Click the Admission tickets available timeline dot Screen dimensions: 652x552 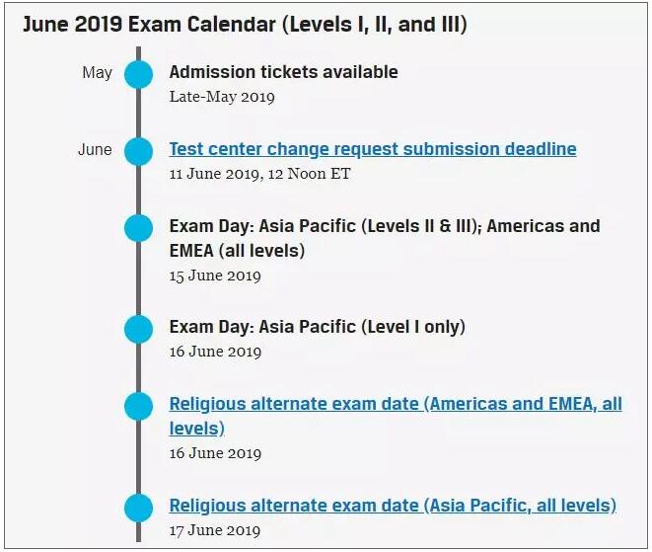(139, 73)
